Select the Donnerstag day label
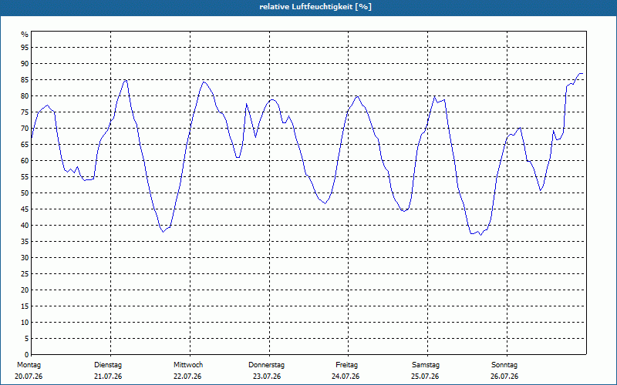The width and height of the screenshot is (617, 385). point(266,365)
